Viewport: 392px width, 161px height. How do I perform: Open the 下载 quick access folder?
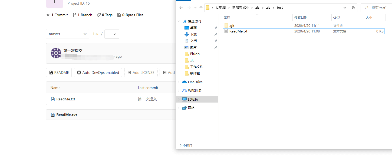pos(193,34)
